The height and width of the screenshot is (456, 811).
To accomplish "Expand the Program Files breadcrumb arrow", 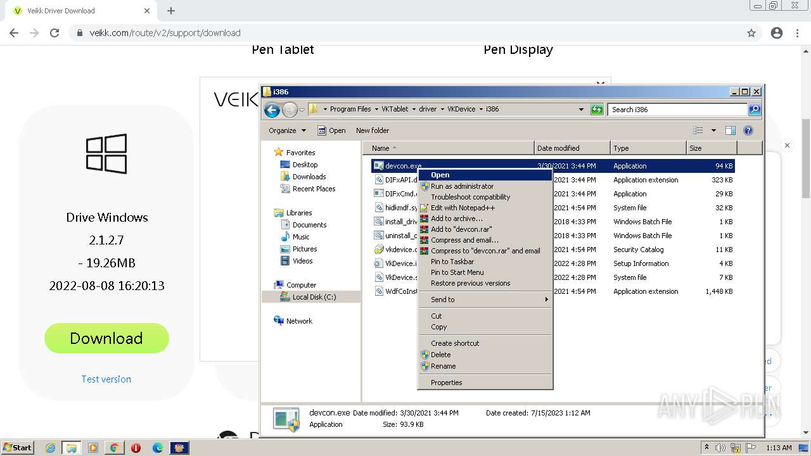I will click(376, 109).
